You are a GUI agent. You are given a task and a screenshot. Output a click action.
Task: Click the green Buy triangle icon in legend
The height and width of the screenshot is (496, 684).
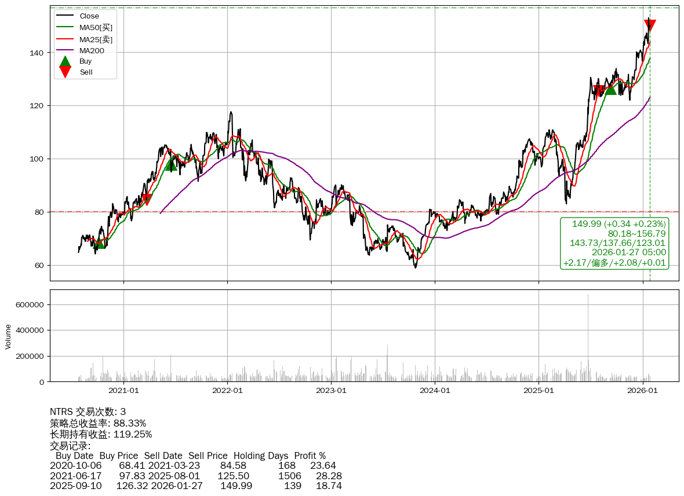pos(66,61)
